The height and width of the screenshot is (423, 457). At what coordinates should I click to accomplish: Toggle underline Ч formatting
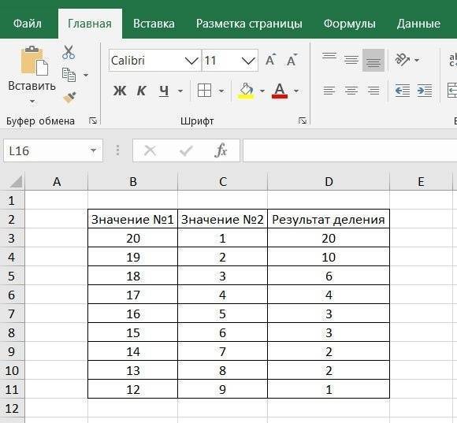coord(164,91)
